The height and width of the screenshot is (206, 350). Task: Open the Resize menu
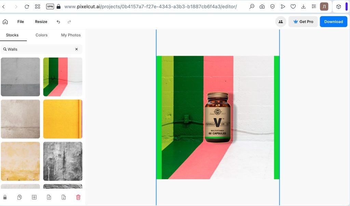point(41,21)
